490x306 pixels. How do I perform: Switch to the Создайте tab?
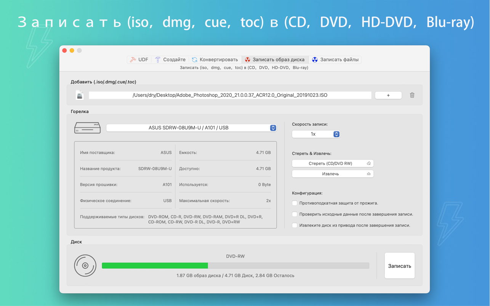click(170, 60)
